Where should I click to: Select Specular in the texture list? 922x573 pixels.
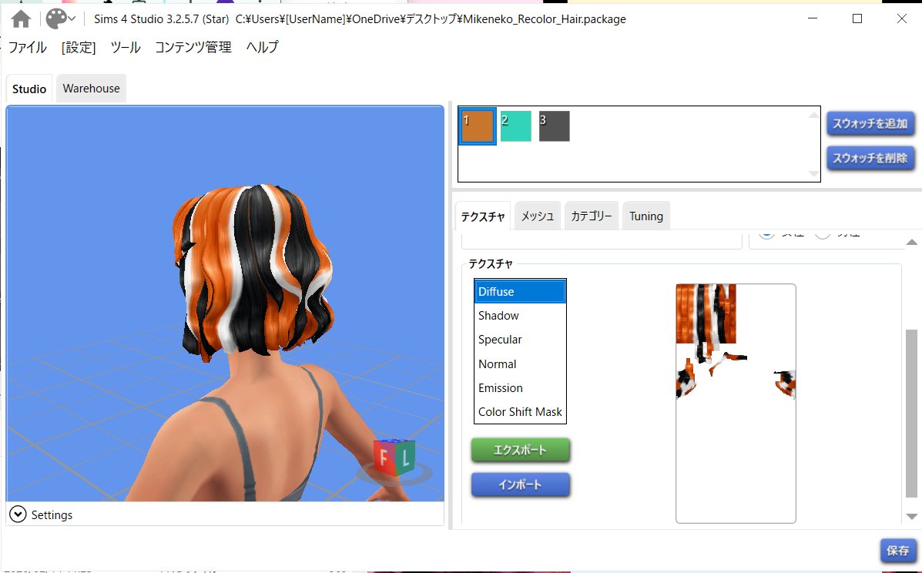520,340
